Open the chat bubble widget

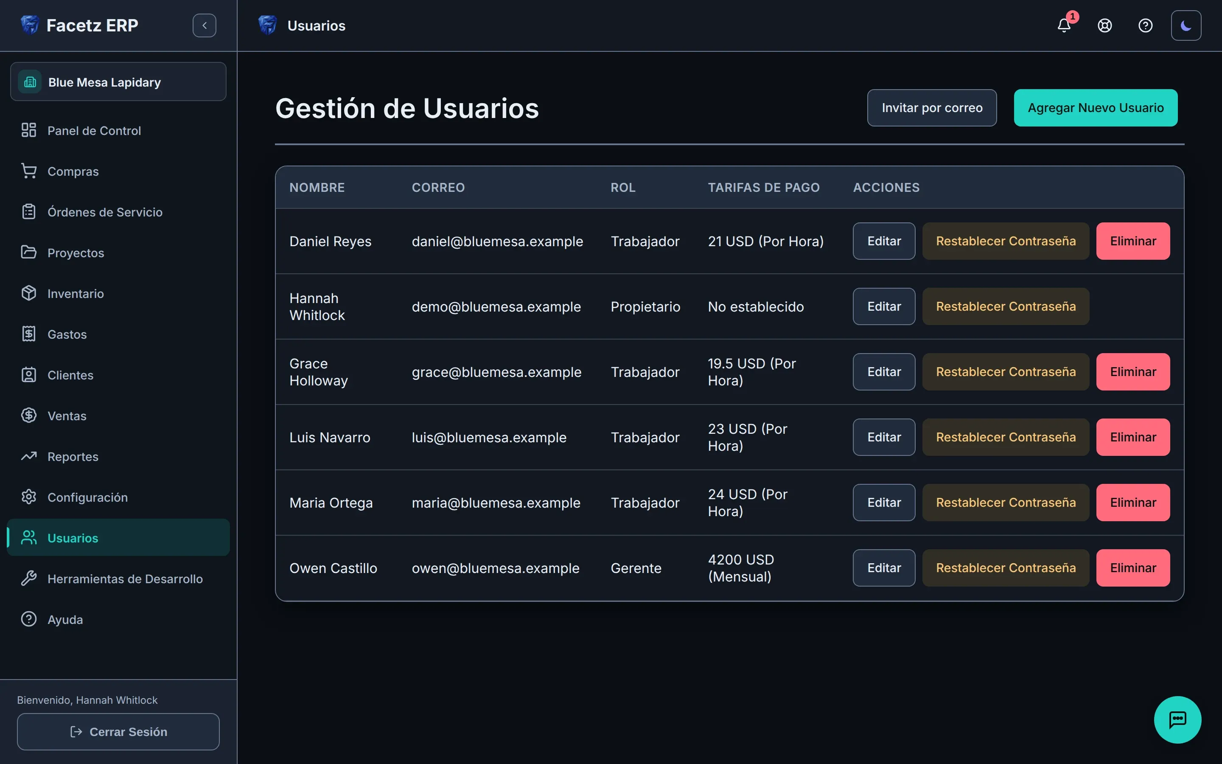coord(1177,719)
